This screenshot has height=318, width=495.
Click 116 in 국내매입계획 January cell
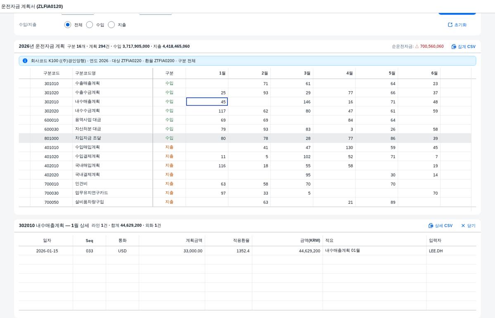coord(222,166)
